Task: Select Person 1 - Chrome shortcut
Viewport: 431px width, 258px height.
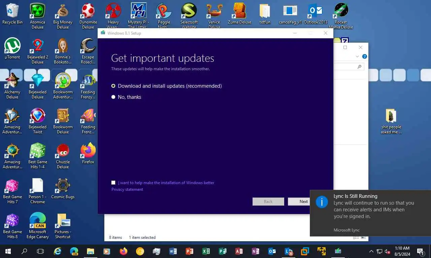Action: [x=38, y=191]
